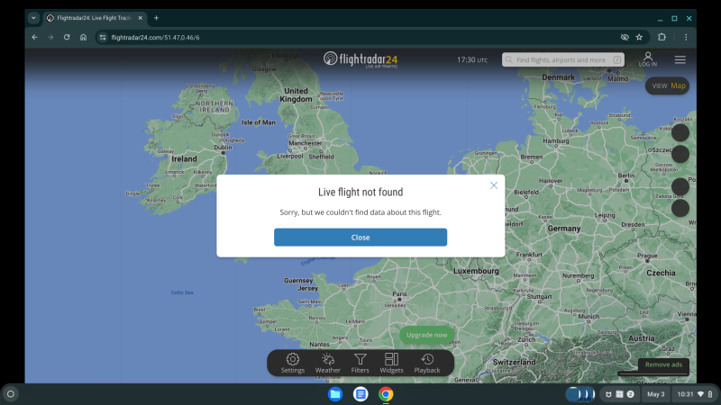Viewport: 721px width, 405px height.
Task: Click the Upgrade now button
Action: pos(426,335)
